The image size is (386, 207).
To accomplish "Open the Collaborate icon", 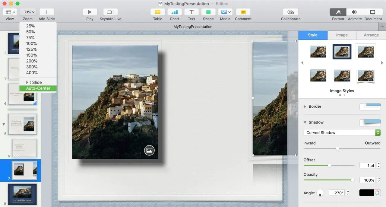I will tap(290, 12).
